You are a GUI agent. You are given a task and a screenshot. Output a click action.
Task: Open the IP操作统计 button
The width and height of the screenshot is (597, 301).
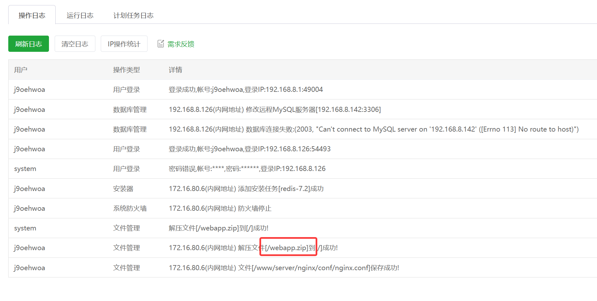click(124, 44)
